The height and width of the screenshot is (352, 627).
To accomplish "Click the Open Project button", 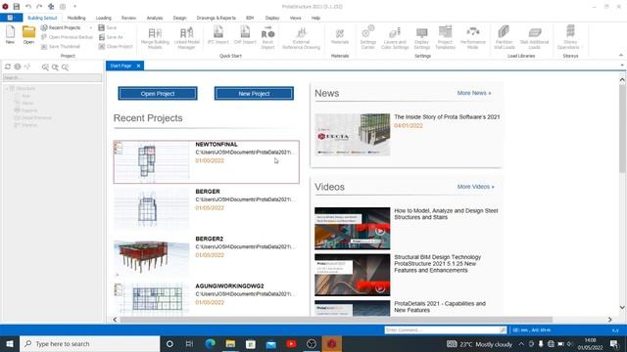I will click(x=158, y=94).
